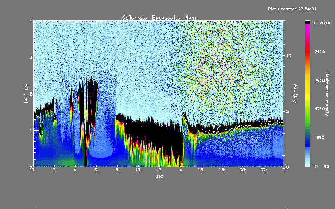Click the '1' tick on the km axis
The width and height of the screenshot is (335, 209).
point(31,130)
